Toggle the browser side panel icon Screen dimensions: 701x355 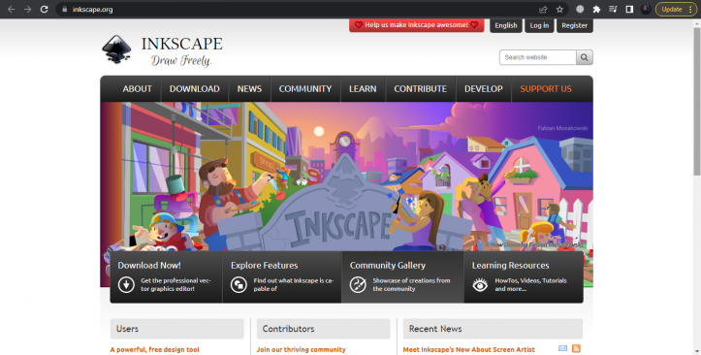(629, 9)
